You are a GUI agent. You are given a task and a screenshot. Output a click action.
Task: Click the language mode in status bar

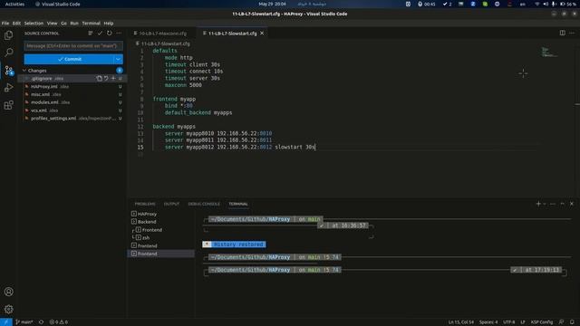(542, 322)
